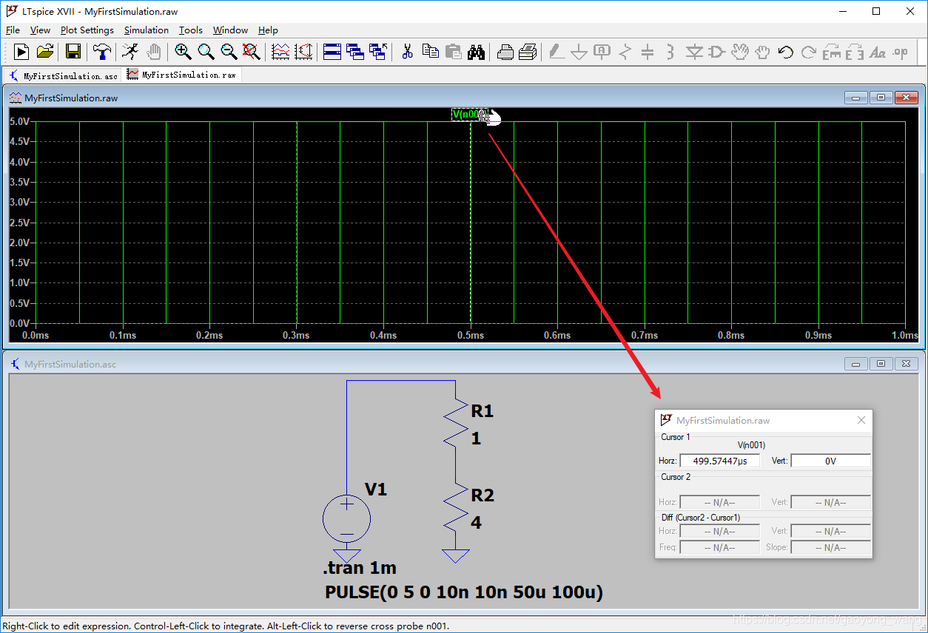The image size is (928, 633).
Task: Select the Drag closed-hand tool
Action: pyautogui.click(x=762, y=52)
